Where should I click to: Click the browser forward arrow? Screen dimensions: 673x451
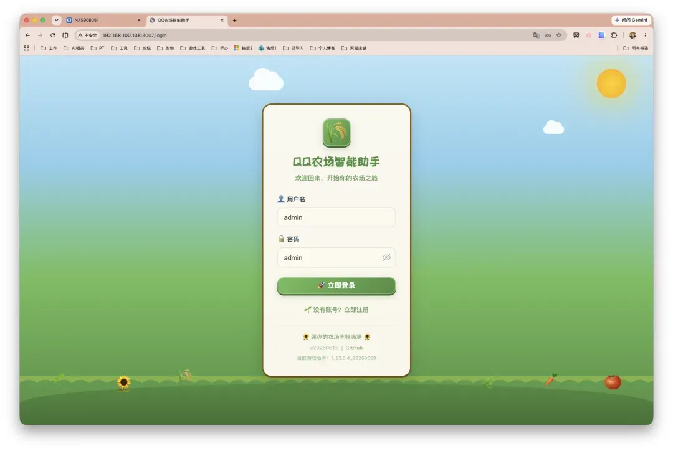click(x=40, y=35)
